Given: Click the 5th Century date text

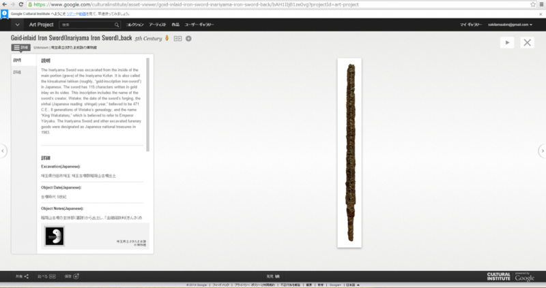Looking at the screenshot, I should [x=148, y=39].
